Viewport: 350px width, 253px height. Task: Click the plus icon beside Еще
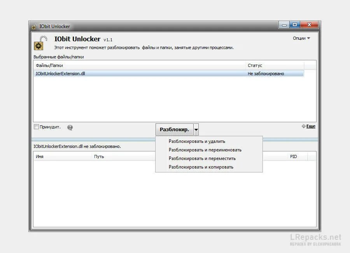[x=304, y=126]
